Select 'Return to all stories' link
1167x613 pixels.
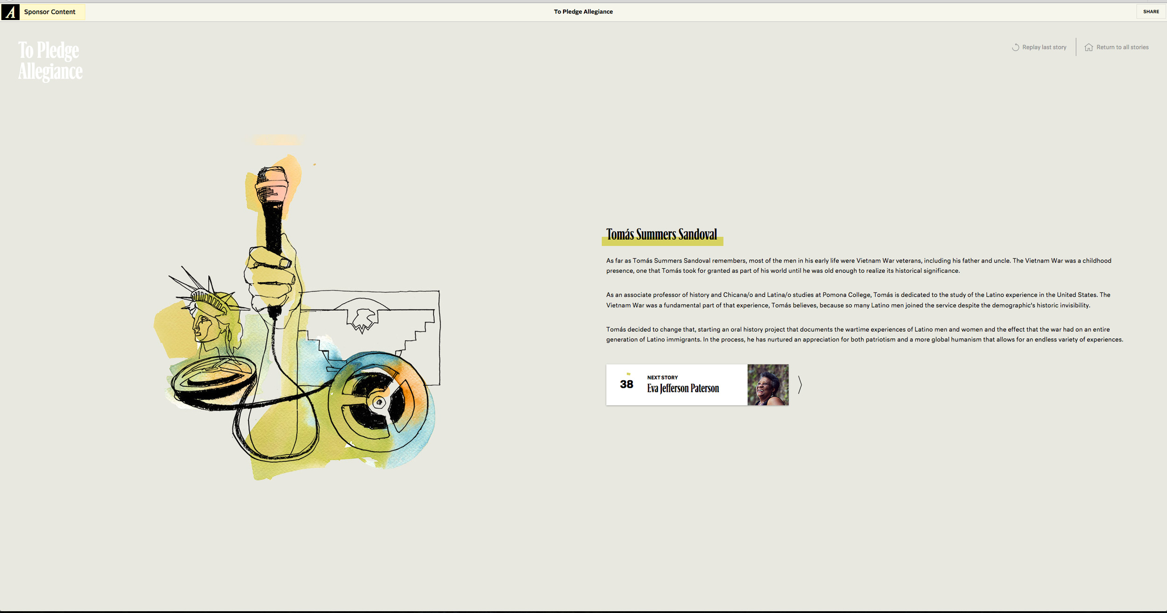[1122, 47]
